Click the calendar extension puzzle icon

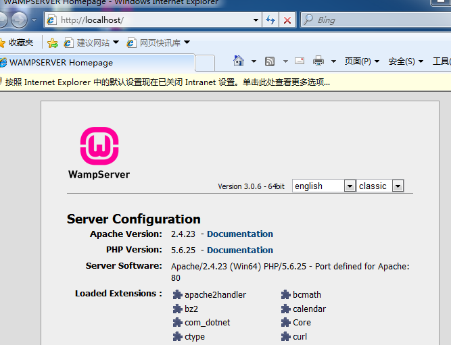[x=285, y=309]
